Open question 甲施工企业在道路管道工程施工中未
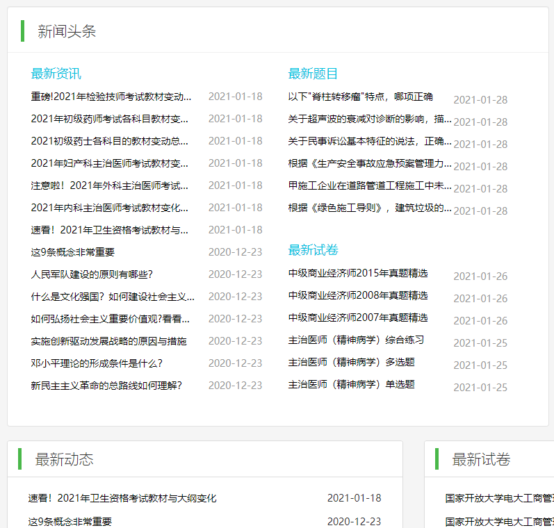Viewport: 554px width, 528px height. tap(370, 185)
